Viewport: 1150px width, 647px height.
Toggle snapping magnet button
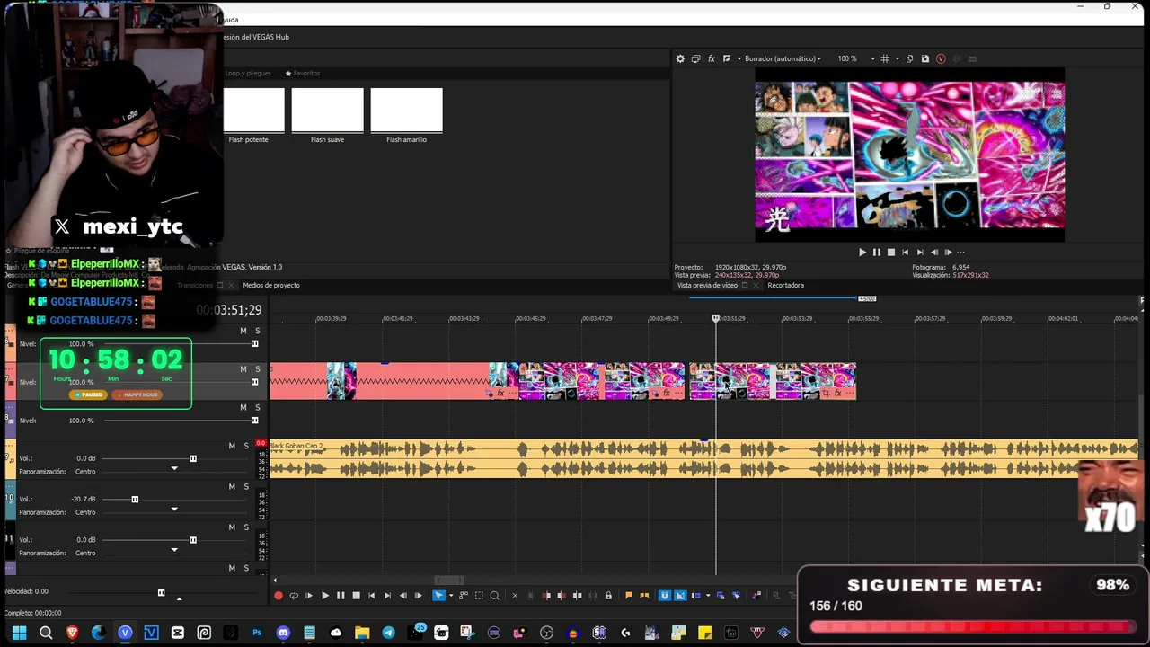(665, 595)
